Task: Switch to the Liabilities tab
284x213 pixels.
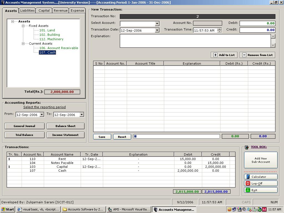Action: point(27,11)
